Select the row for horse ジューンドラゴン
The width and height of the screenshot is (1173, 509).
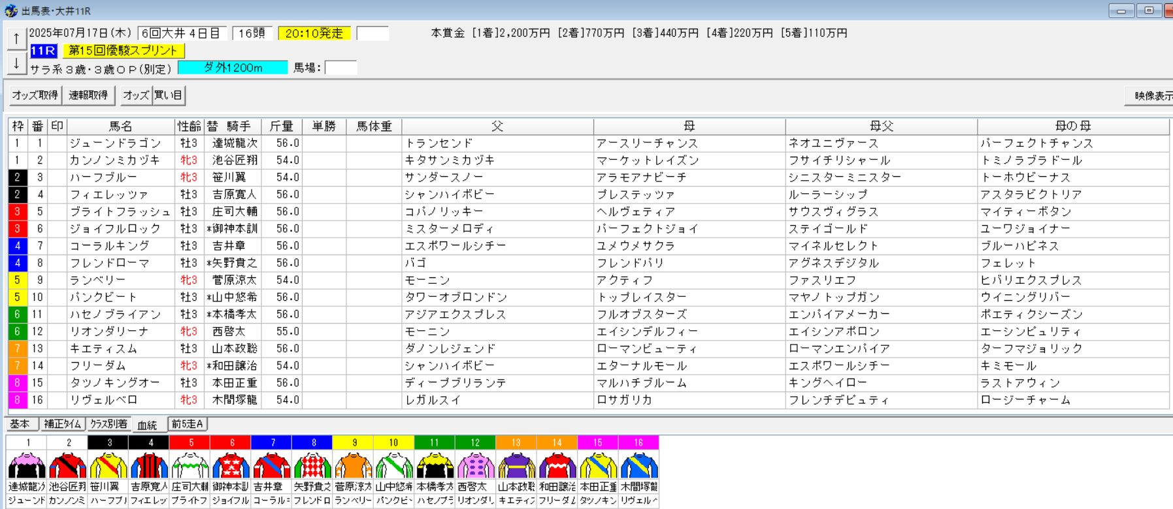point(588,143)
